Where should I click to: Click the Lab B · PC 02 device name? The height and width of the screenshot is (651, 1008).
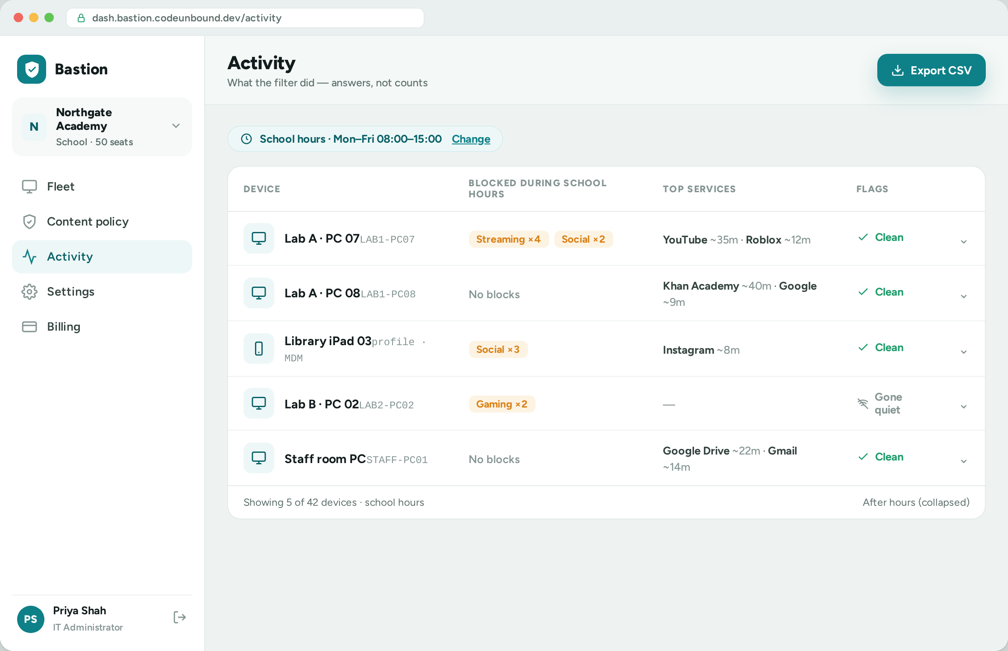[x=322, y=404]
